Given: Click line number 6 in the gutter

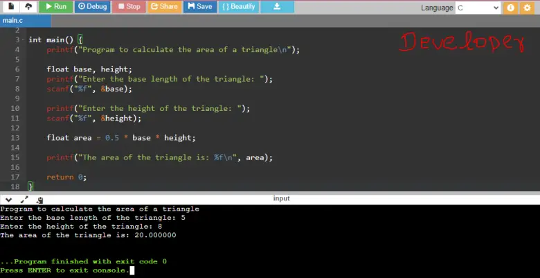Looking at the screenshot, I should pyautogui.click(x=17, y=69).
